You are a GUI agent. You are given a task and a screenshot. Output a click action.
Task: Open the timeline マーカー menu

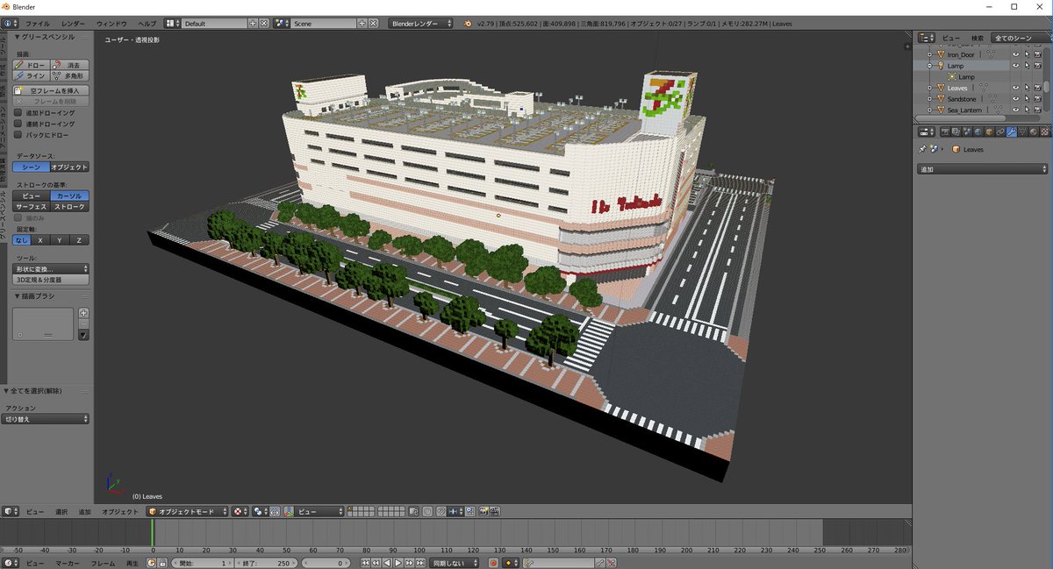click(x=68, y=563)
